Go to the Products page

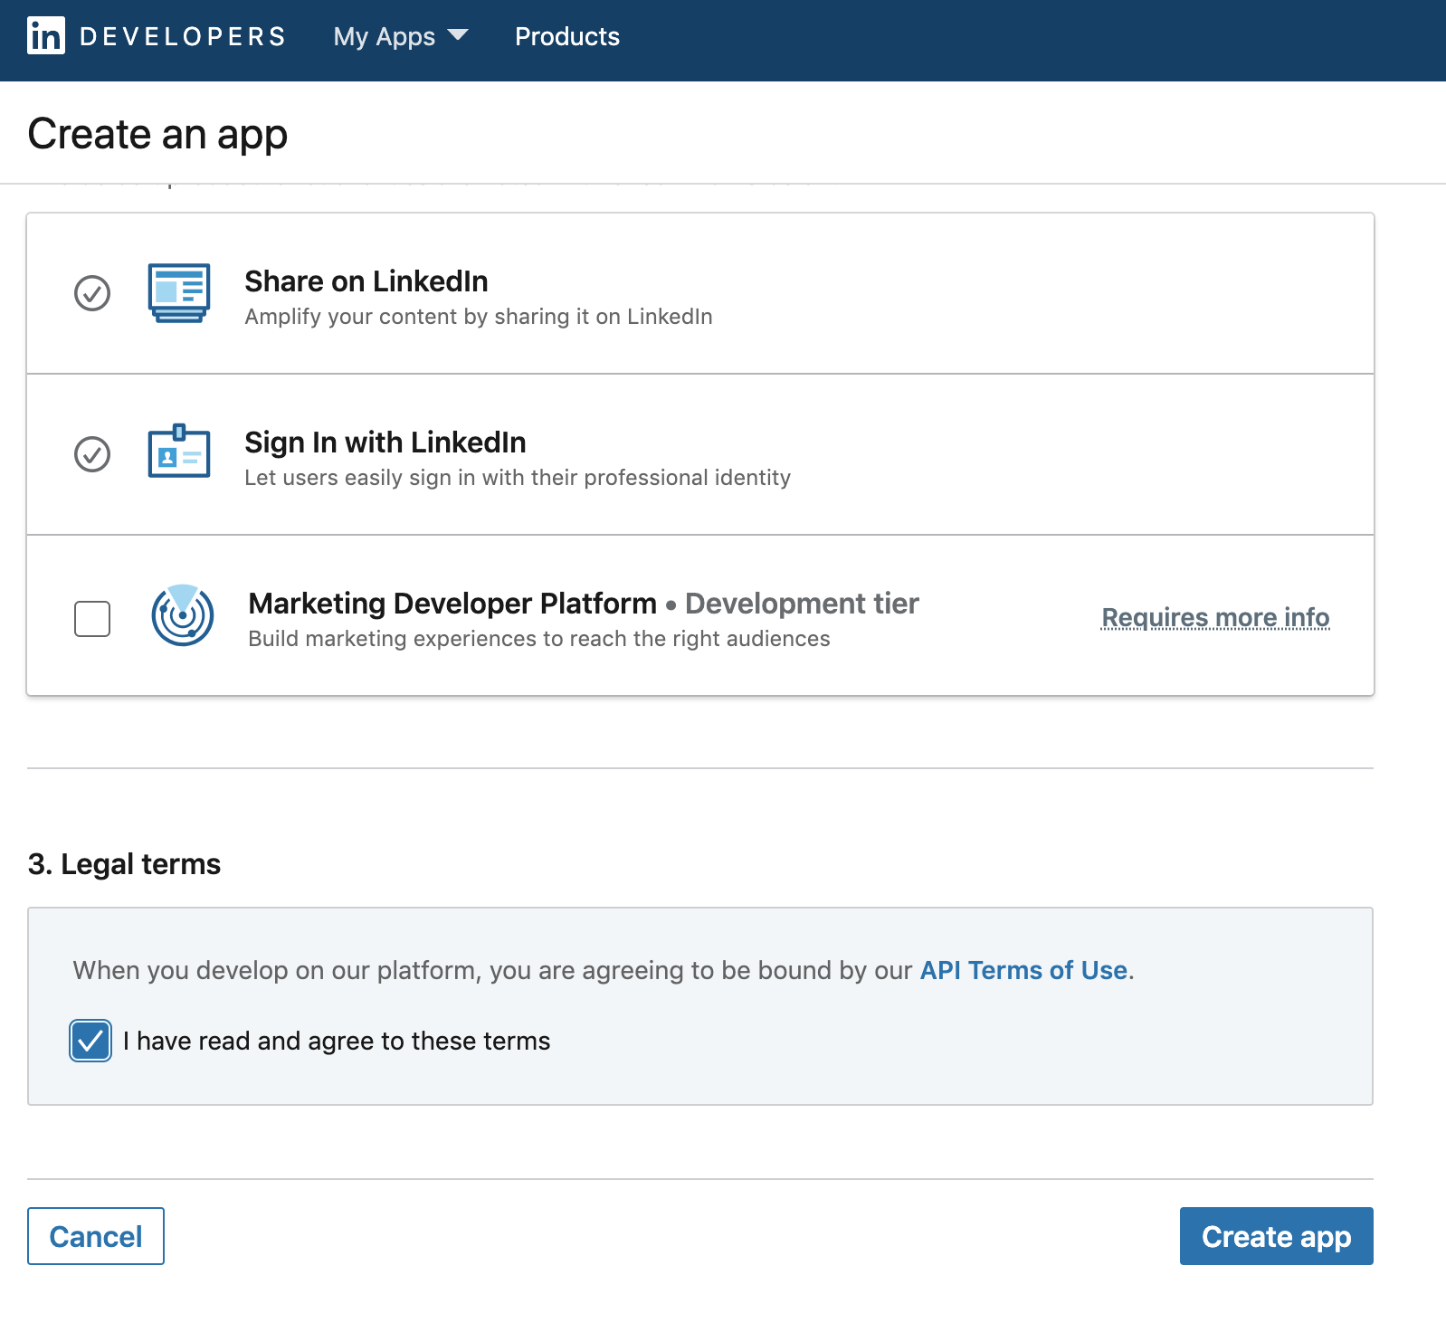[x=567, y=36]
